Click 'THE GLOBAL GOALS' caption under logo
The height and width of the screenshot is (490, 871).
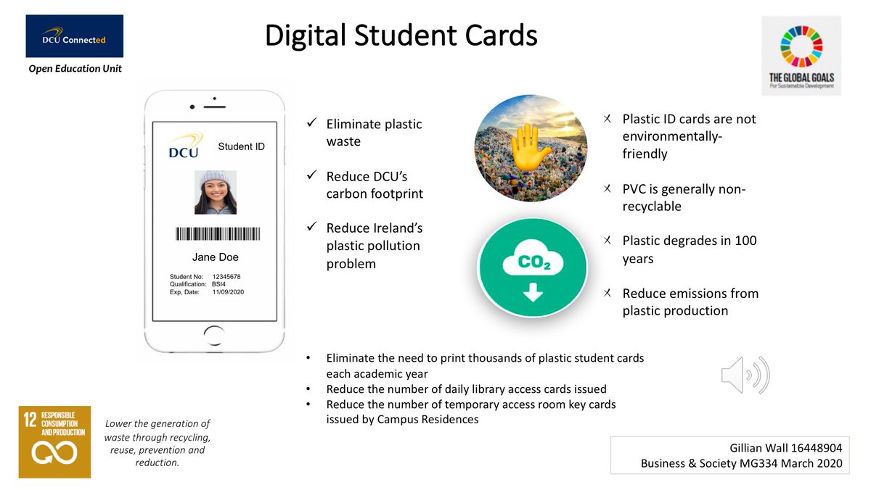(801, 78)
